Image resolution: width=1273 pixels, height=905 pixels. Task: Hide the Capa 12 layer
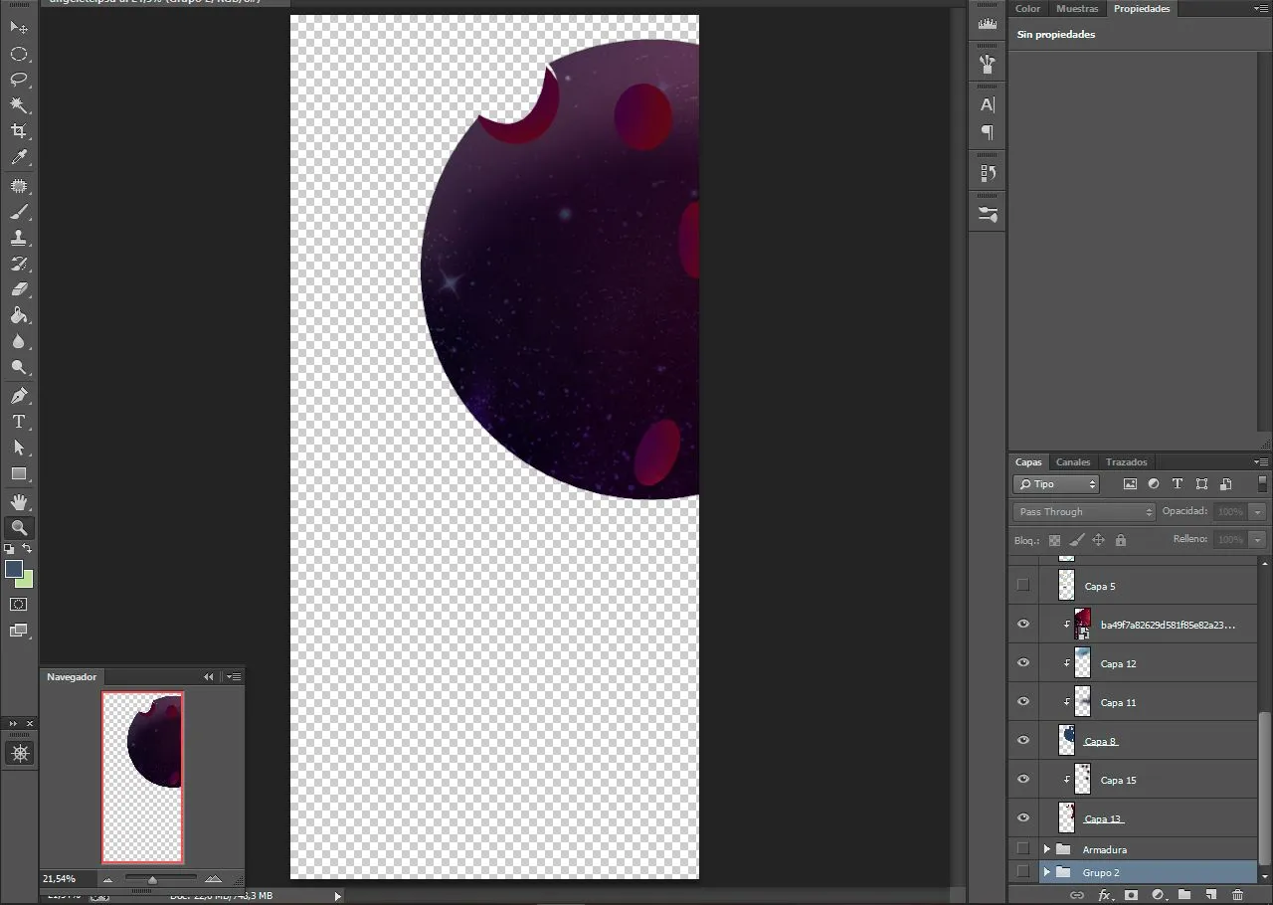[1022, 663]
